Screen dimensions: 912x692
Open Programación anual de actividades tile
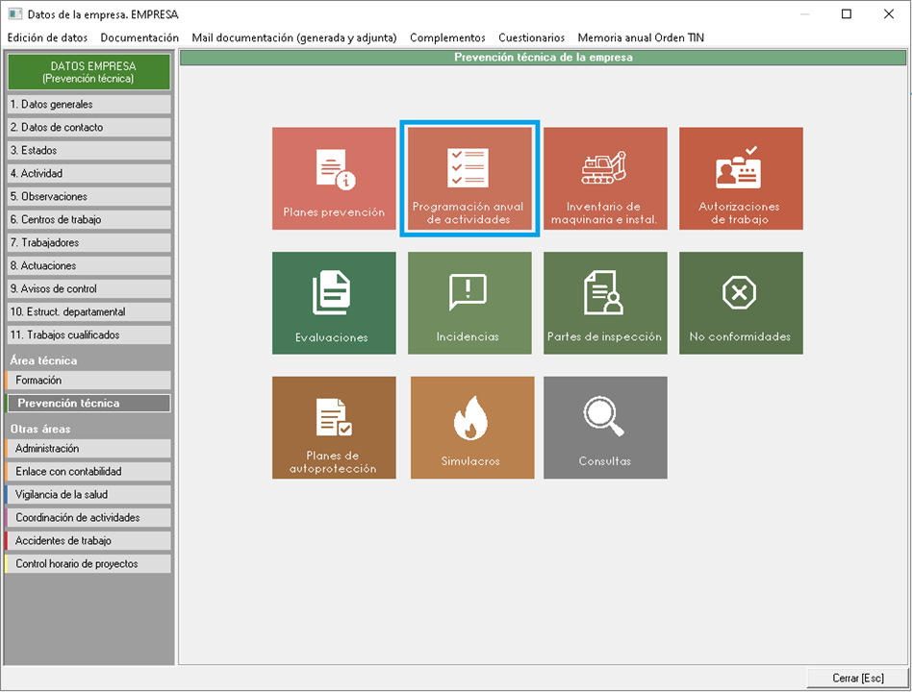click(x=469, y=179)
